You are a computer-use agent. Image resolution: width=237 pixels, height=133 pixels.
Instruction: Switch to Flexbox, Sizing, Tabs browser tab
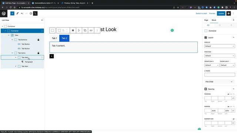click(x=75, y=3)
